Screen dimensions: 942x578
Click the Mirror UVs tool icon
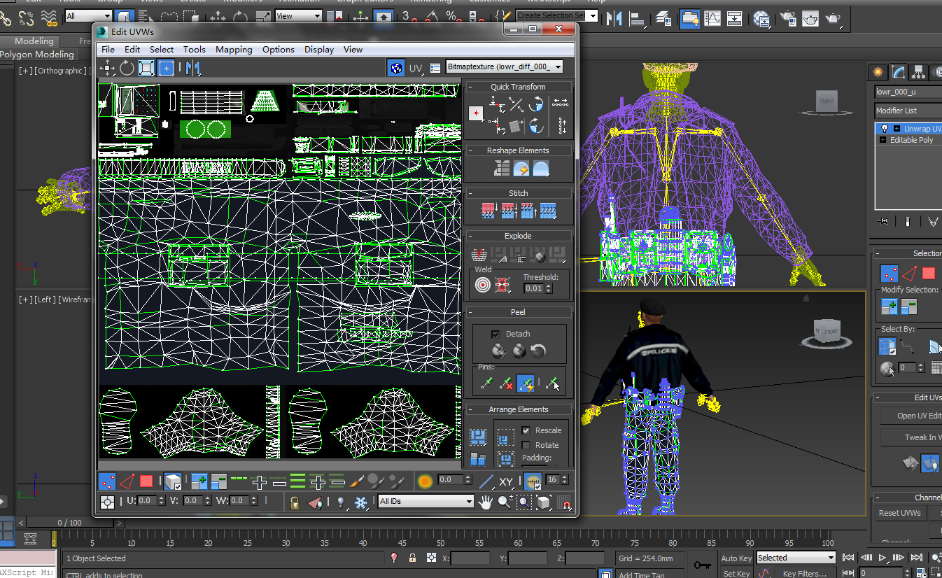pyautogui.click(x=193, y=68)
